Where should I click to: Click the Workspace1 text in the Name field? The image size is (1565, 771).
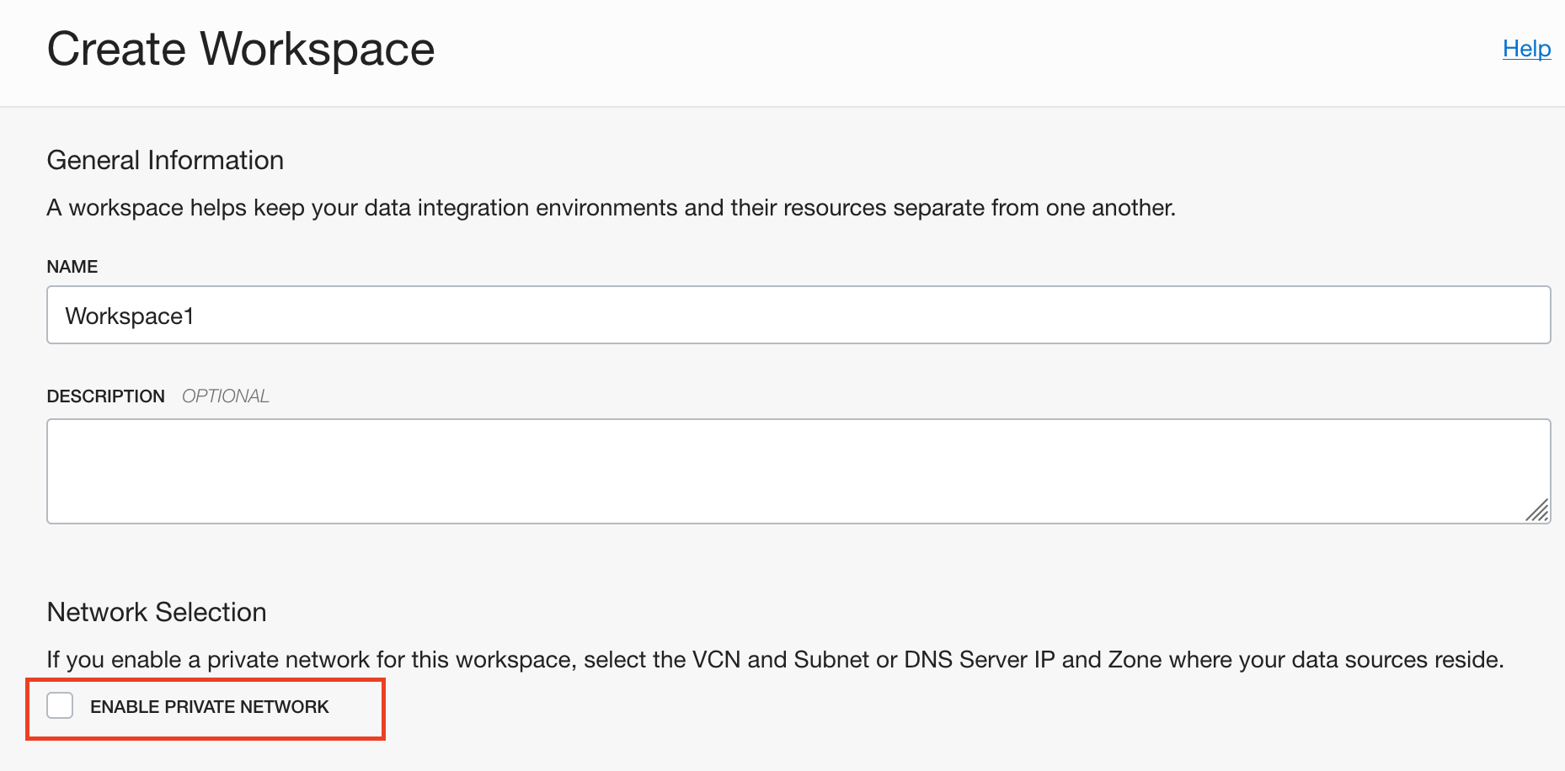click(x=130, y=316)
